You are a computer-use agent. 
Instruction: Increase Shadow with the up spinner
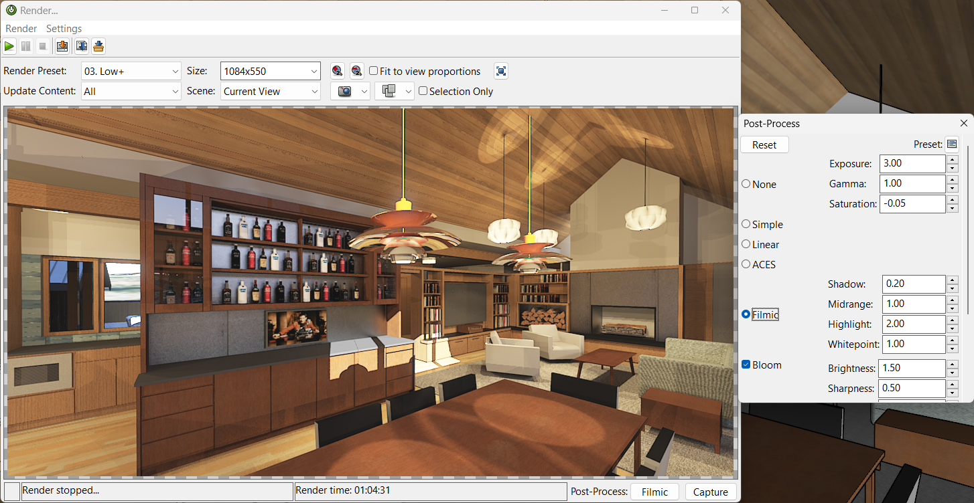952,280
